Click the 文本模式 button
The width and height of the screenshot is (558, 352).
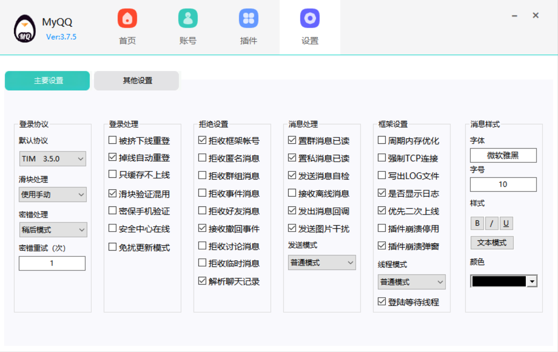(492, 243)
